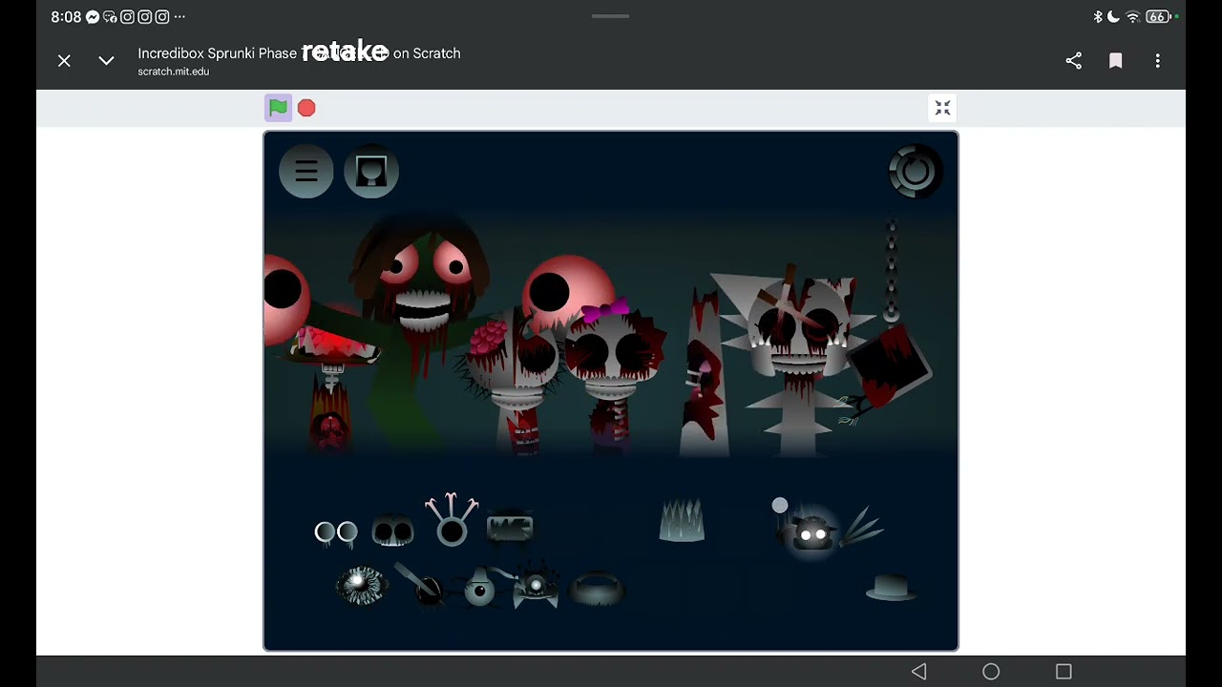Image resolution: width=1222 pixels, height=687 pixels.
Task: Share the Scratch page
Action: click(1074, 61)
